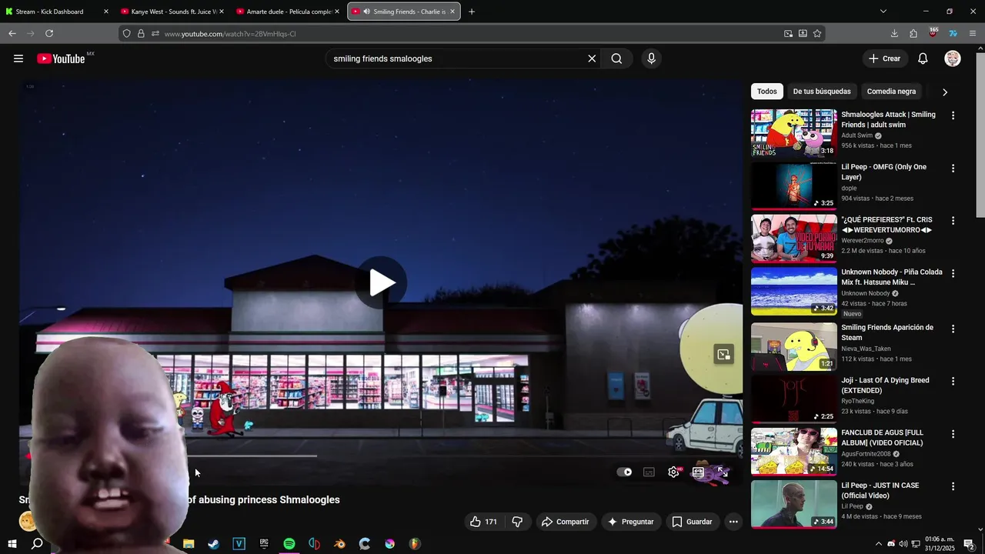
Task: Open options for Shmaloogles Attack video
Action: [953, 115]
